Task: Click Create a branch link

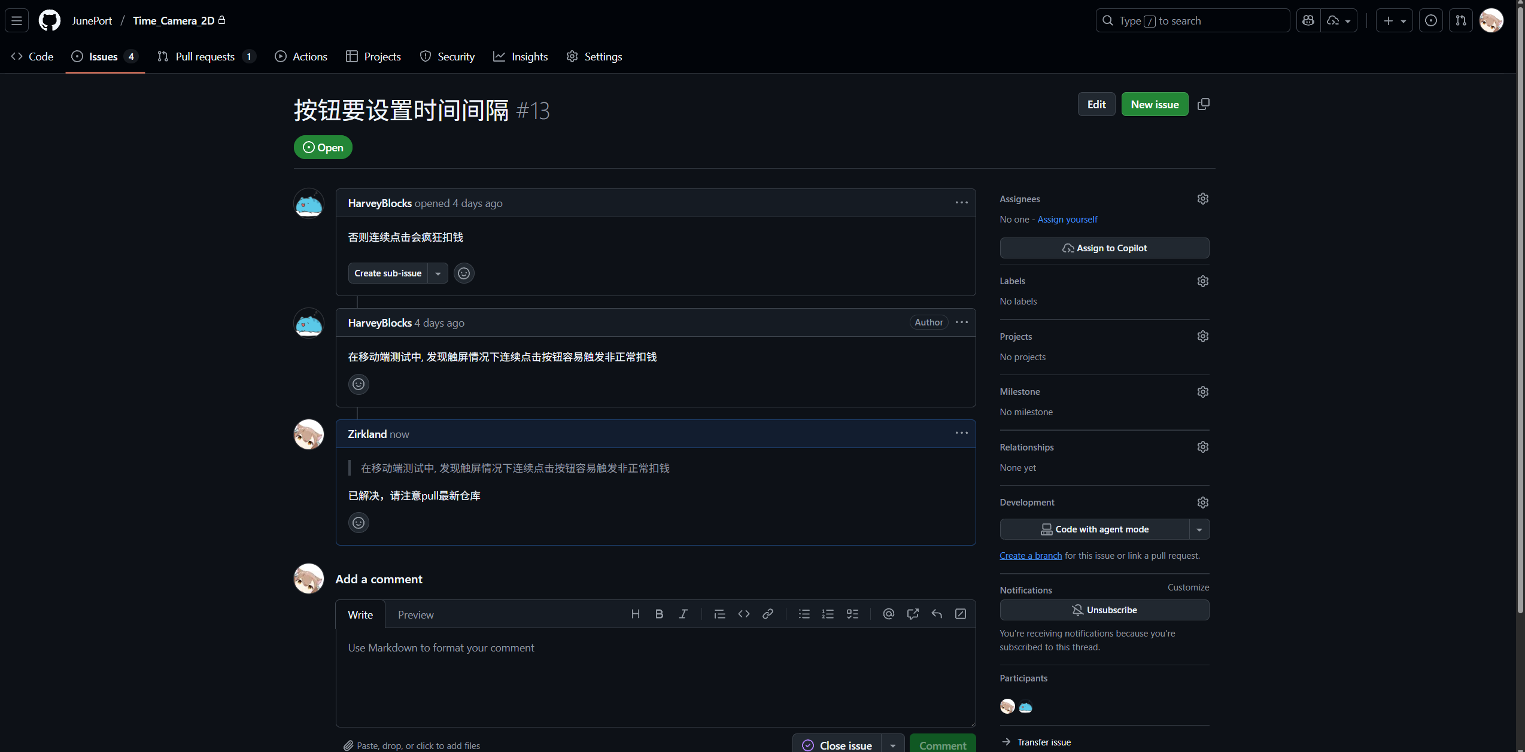Action: (1031, 556)
